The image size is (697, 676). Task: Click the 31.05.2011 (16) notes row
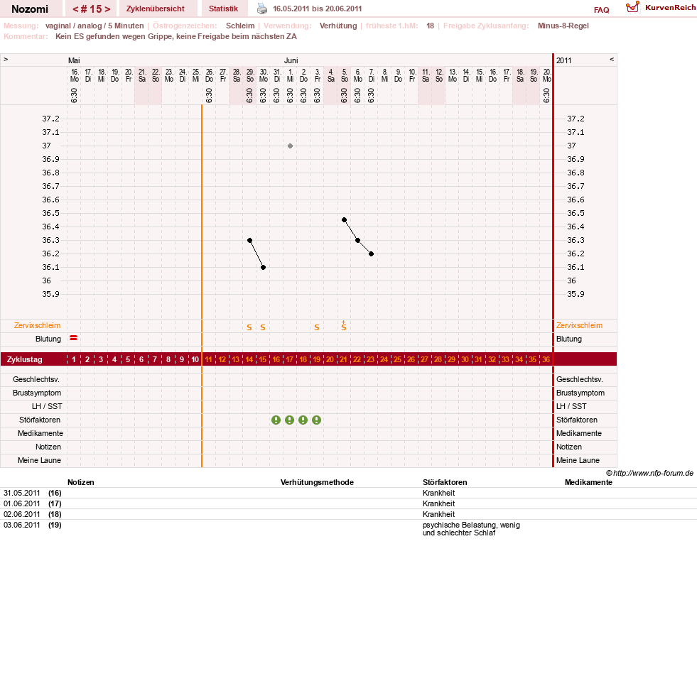(x=348, y=493)
